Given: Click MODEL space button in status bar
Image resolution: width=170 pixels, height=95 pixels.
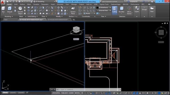Looking at the screenshot, I should coord(77,93).
